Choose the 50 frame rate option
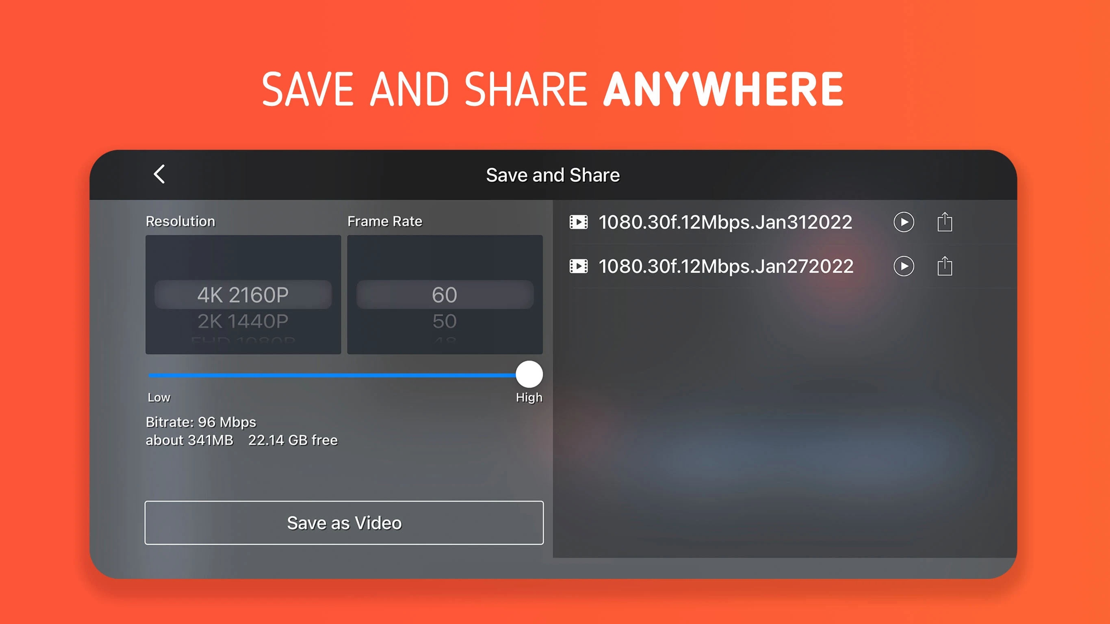Screen dimensions: 1110x624 pos(444,321)
